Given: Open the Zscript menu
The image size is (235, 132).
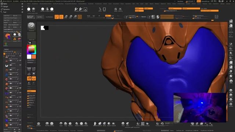Looking at the screenshot, I should [228, 4].
